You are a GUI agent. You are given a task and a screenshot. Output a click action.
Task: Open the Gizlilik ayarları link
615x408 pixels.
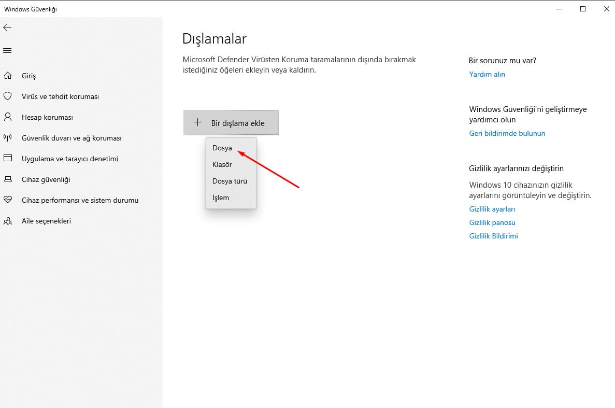(492, 209)
